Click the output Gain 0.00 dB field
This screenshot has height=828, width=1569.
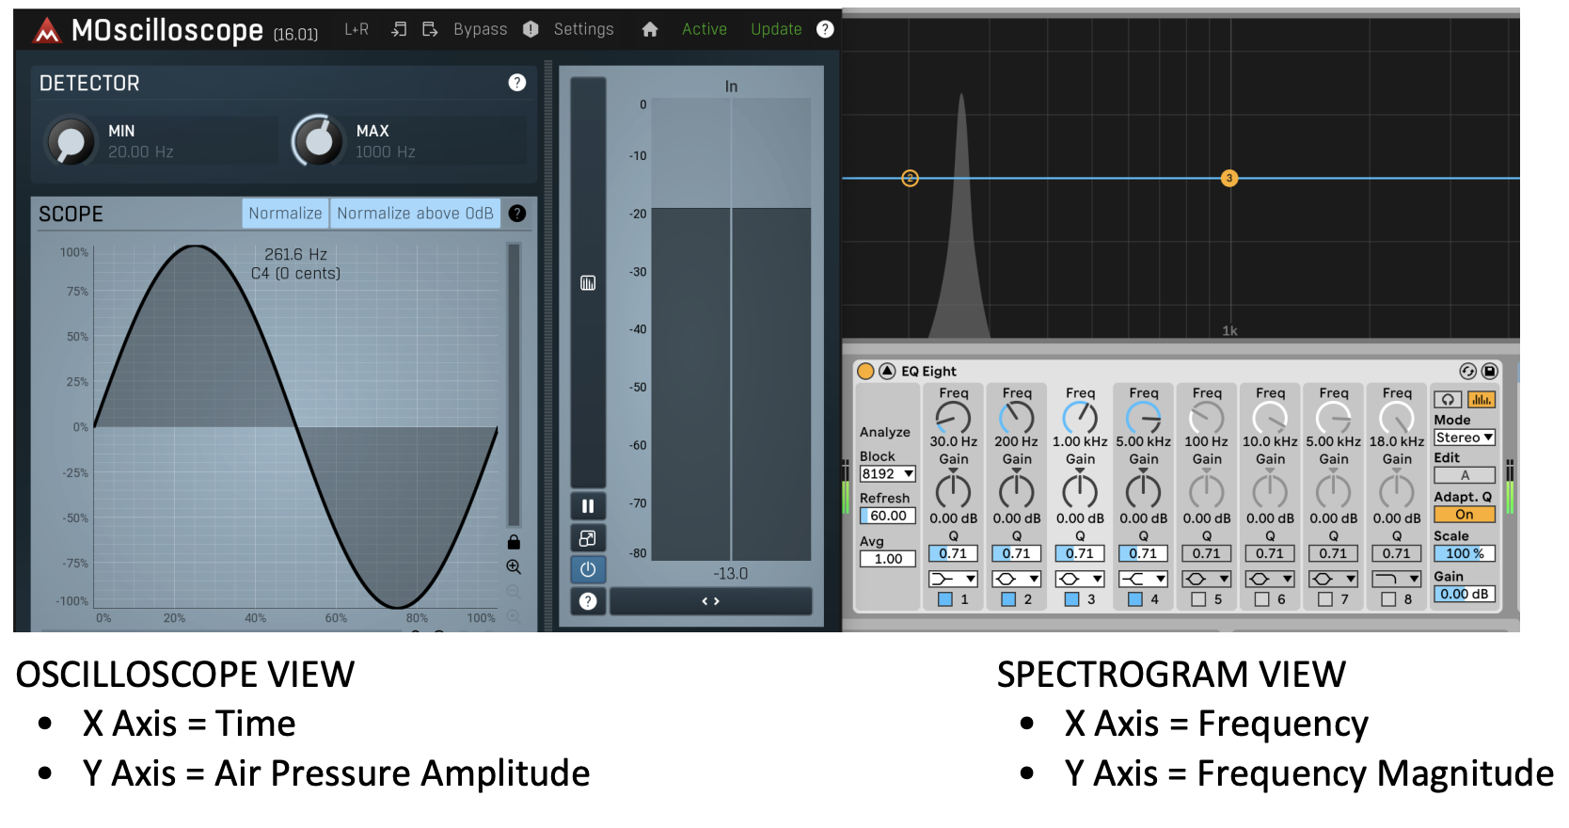point(1465,594)
